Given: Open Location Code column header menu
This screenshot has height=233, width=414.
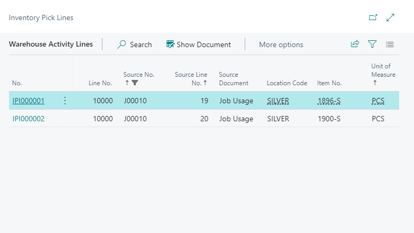Looking at the screenshot, I should click(x=287, y=83).
